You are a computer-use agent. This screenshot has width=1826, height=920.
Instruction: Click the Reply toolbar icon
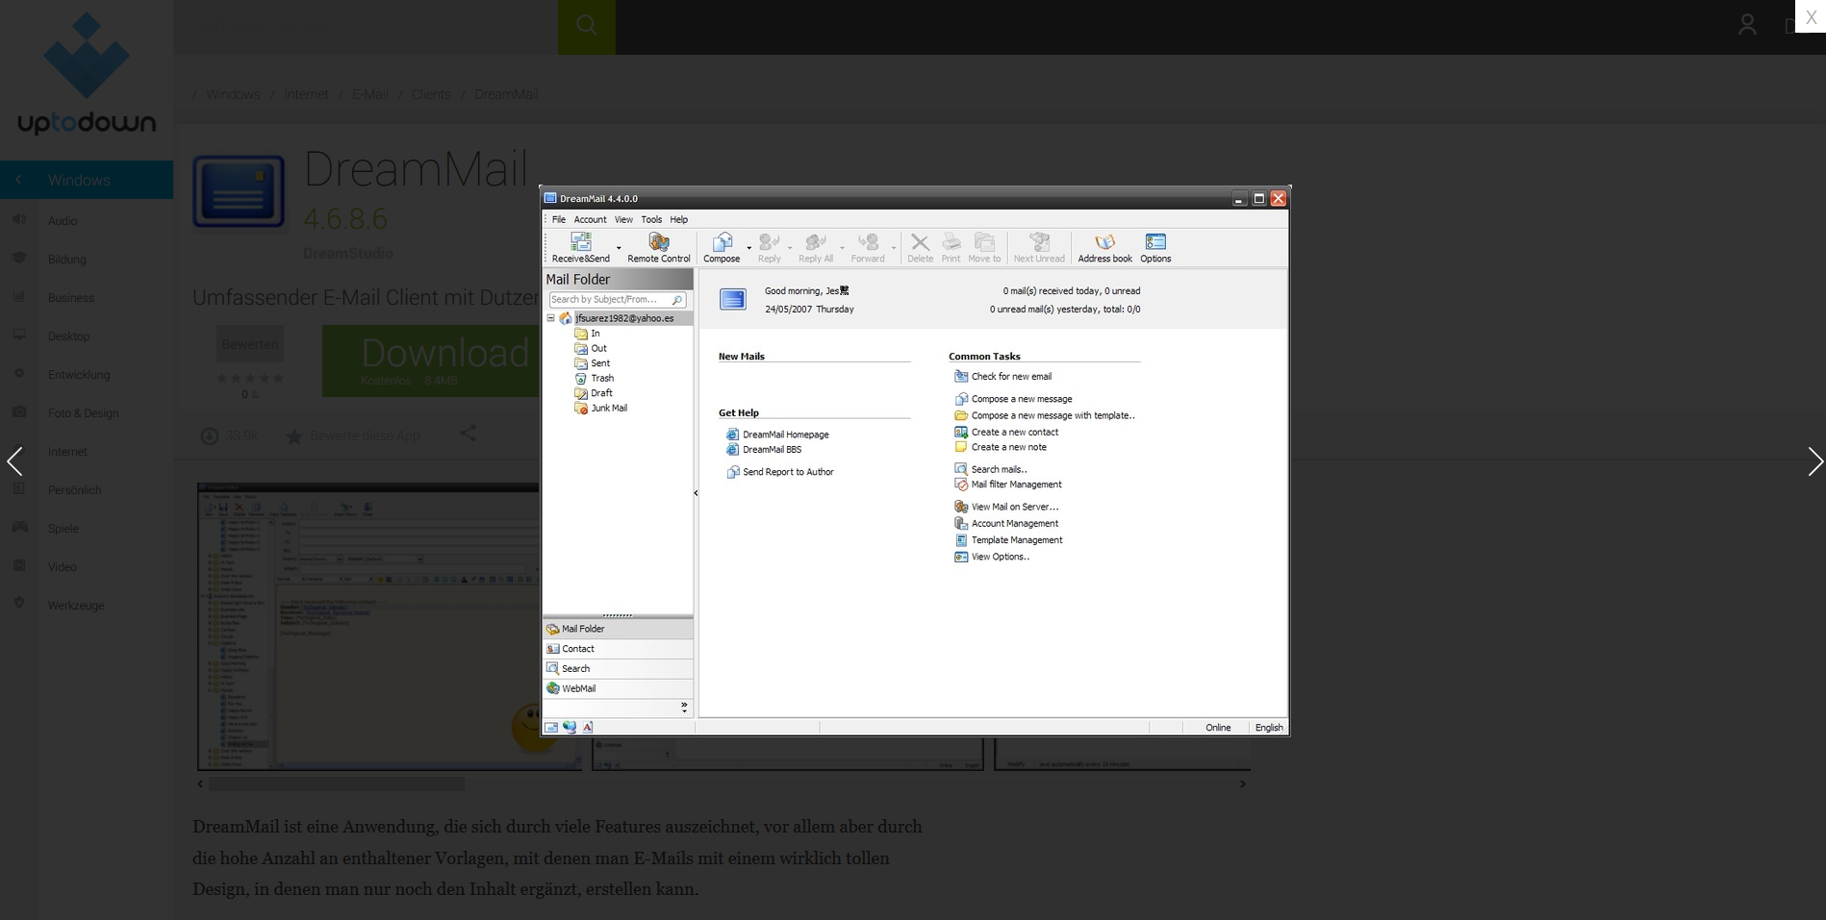pos(770,247)
